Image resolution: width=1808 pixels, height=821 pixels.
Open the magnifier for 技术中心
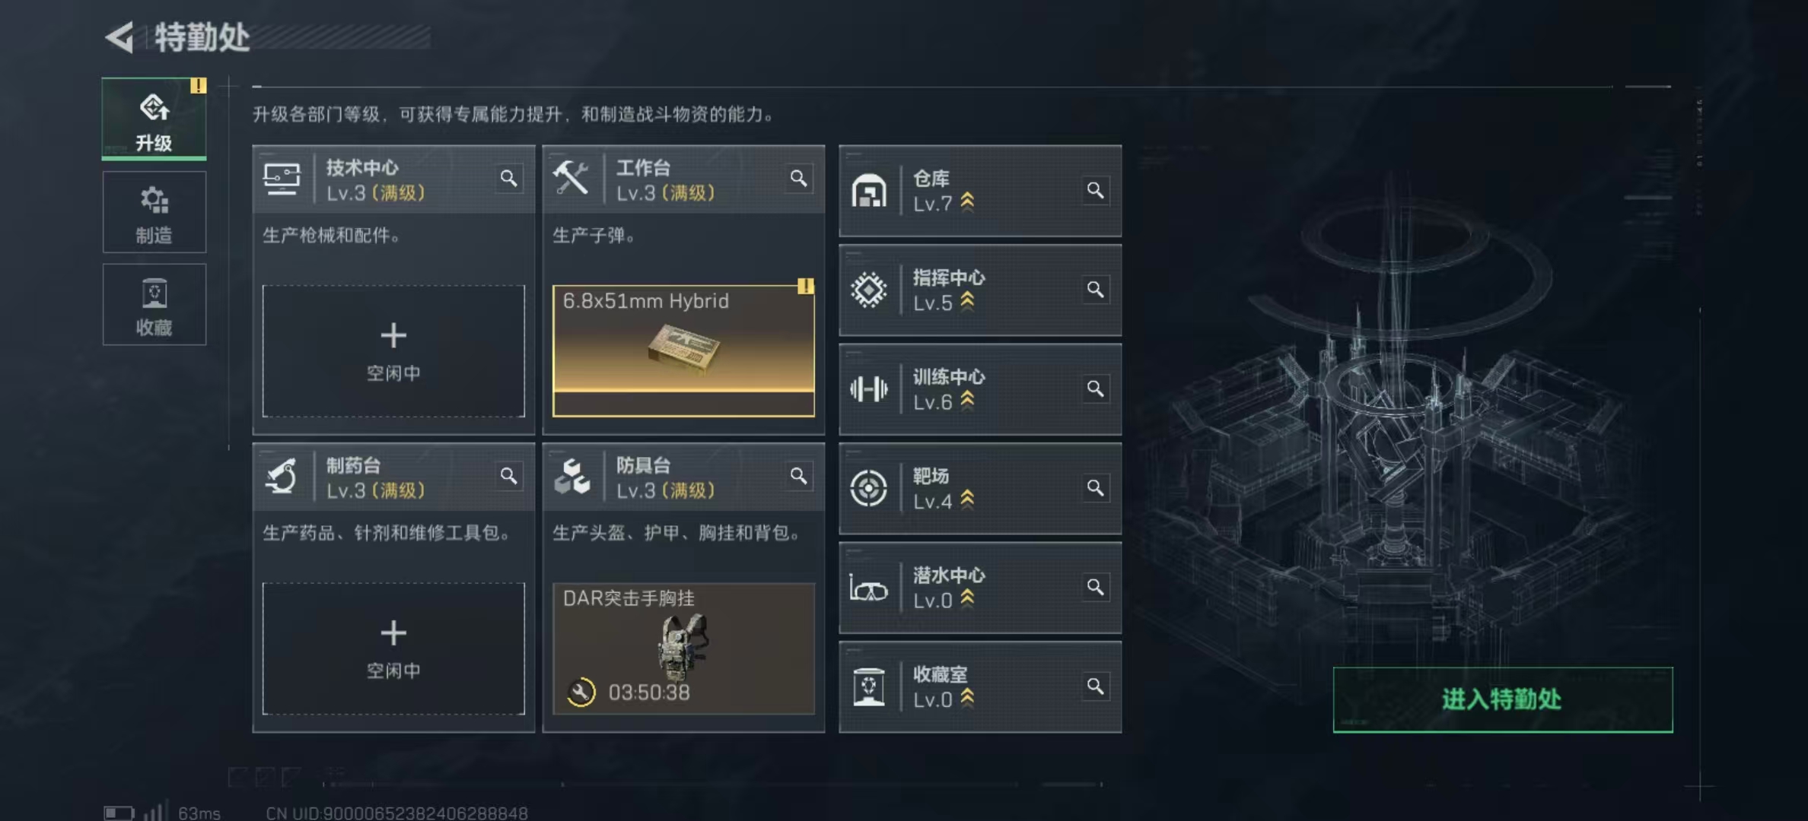[x=508, y=179]
